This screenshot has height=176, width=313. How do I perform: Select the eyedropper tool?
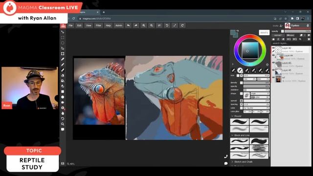click(x=63, y=59)
